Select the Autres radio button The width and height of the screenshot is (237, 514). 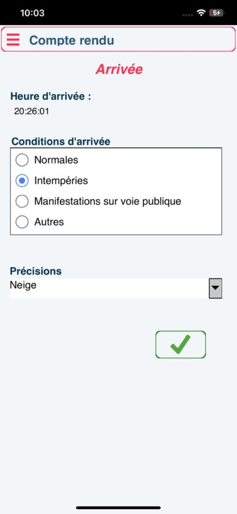coord(22,222)
